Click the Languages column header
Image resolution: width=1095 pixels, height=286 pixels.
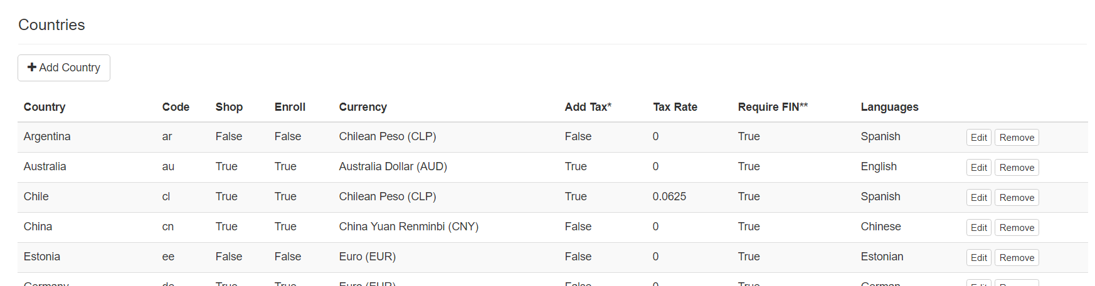(x=889, y=107)
